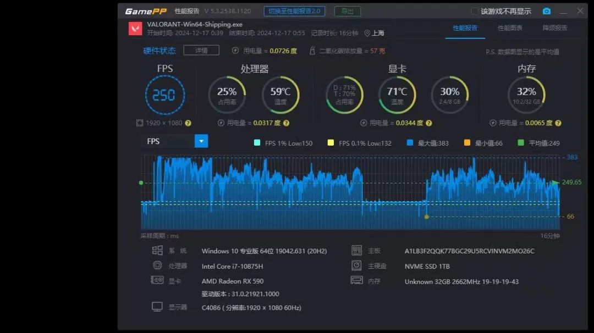
Task: Click the text AMD Radeon RX 590
Action: coord(233,281)
